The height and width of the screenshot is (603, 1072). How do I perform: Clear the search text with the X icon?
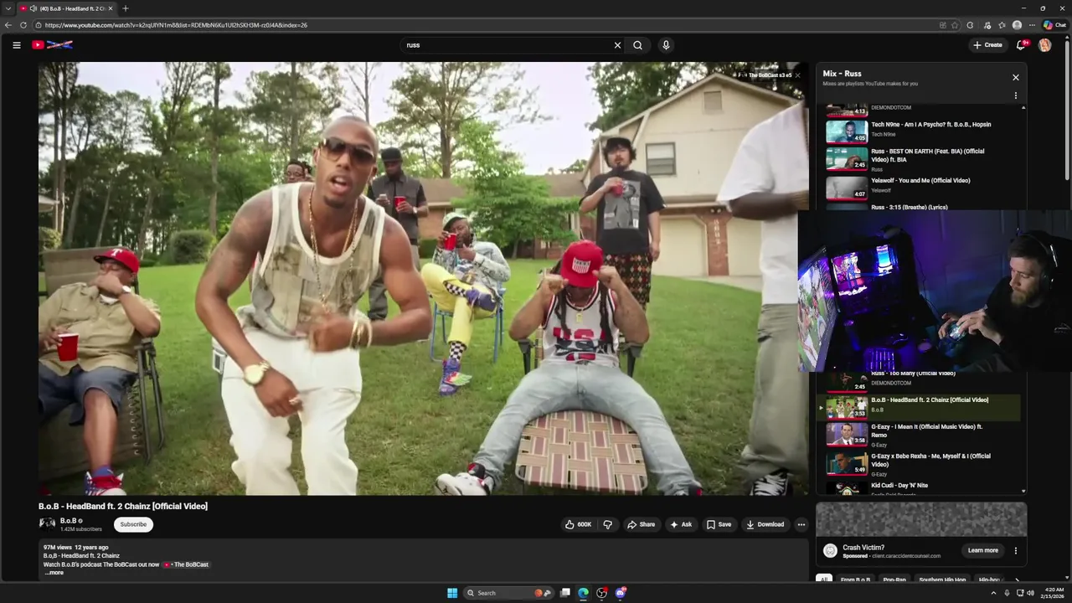617,45
